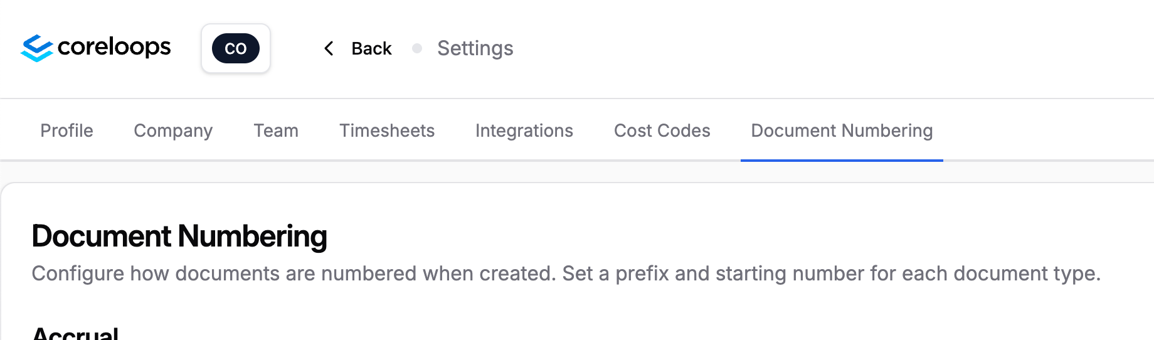This screenshot has height=340, width=1154.
Task: Click the dark CO pill label
Action: pos(236,48)
